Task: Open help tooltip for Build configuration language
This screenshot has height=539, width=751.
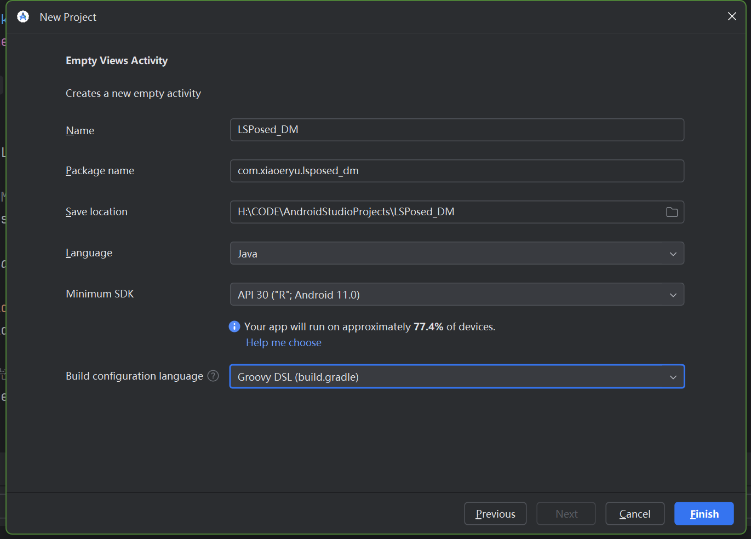Action: click(213, 376)
